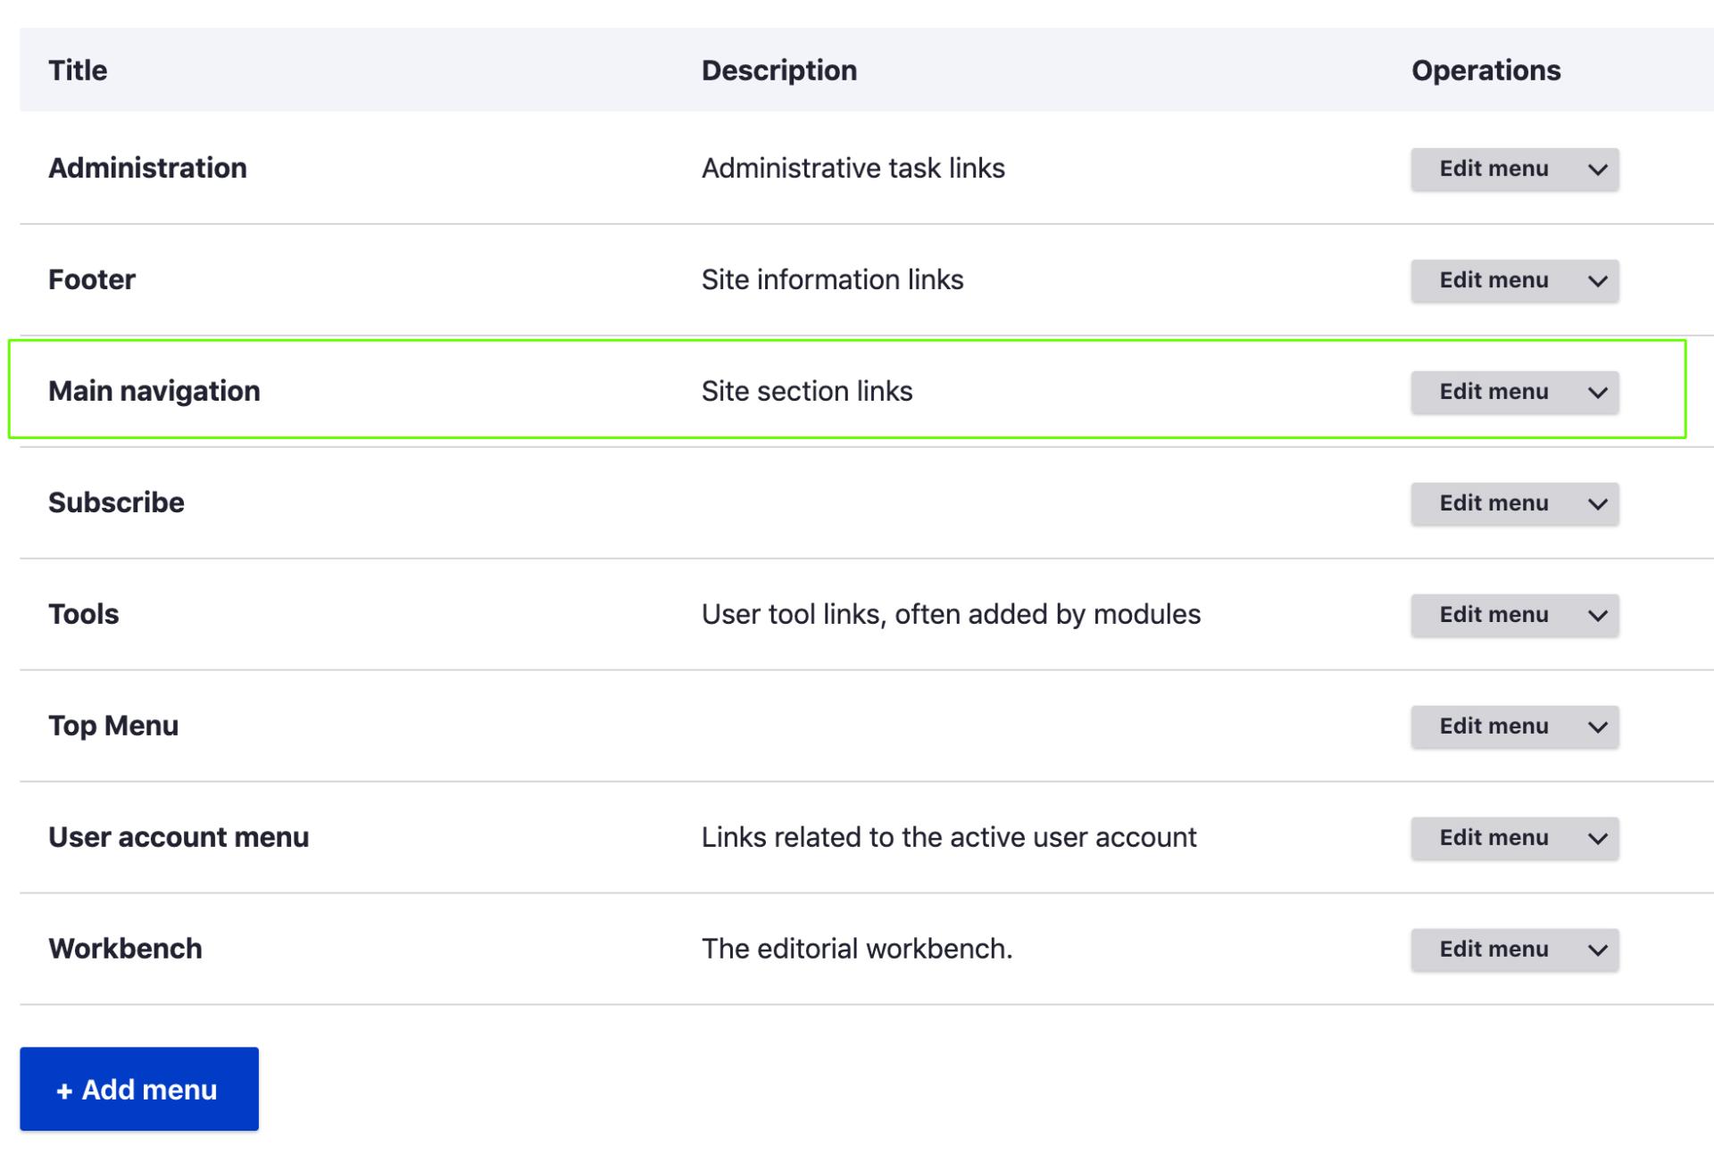Select the Footer menu title
This screenshot has height=1170, width=1714.
click(x=92, y=279)
